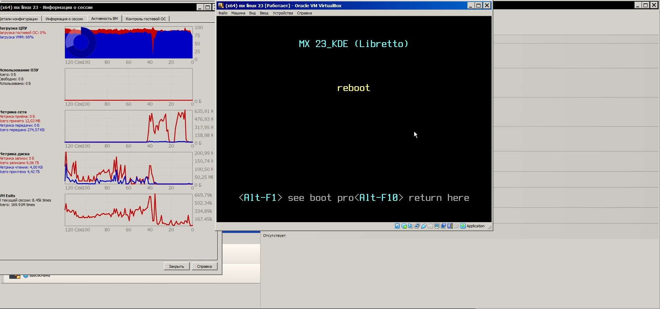Screen dimensions: 660x309
Task: Open the Вид menu
Action: click(252, 13)
